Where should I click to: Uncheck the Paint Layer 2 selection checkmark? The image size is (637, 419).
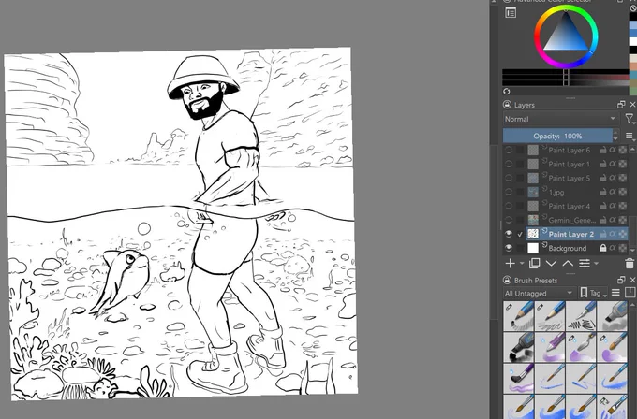tap(520, 234)
